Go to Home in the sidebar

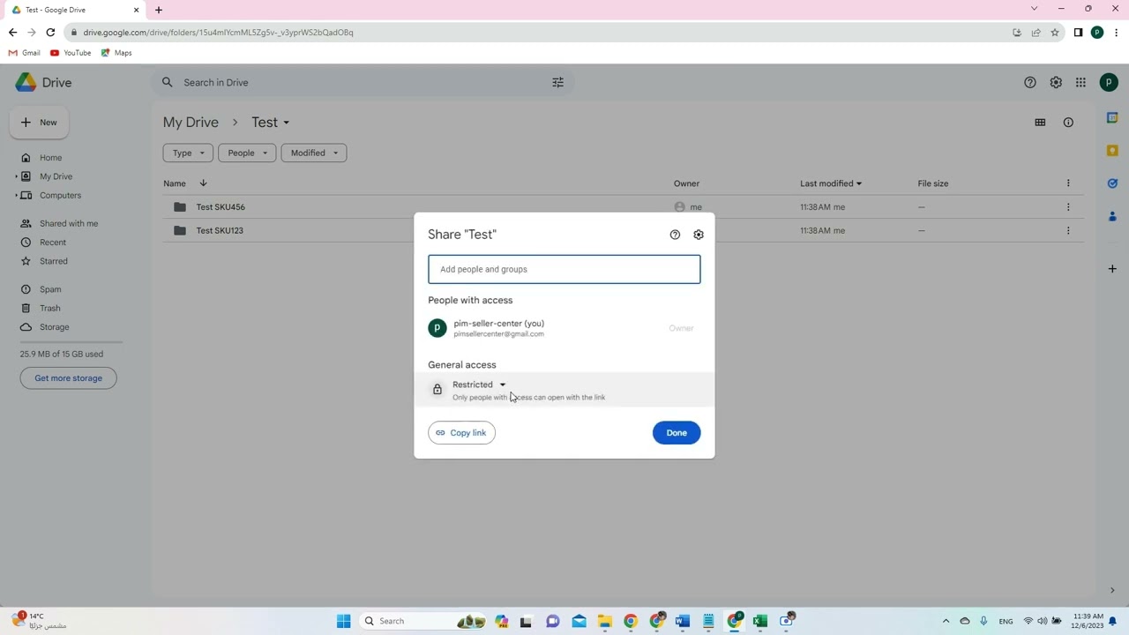(x=50, y=158)
